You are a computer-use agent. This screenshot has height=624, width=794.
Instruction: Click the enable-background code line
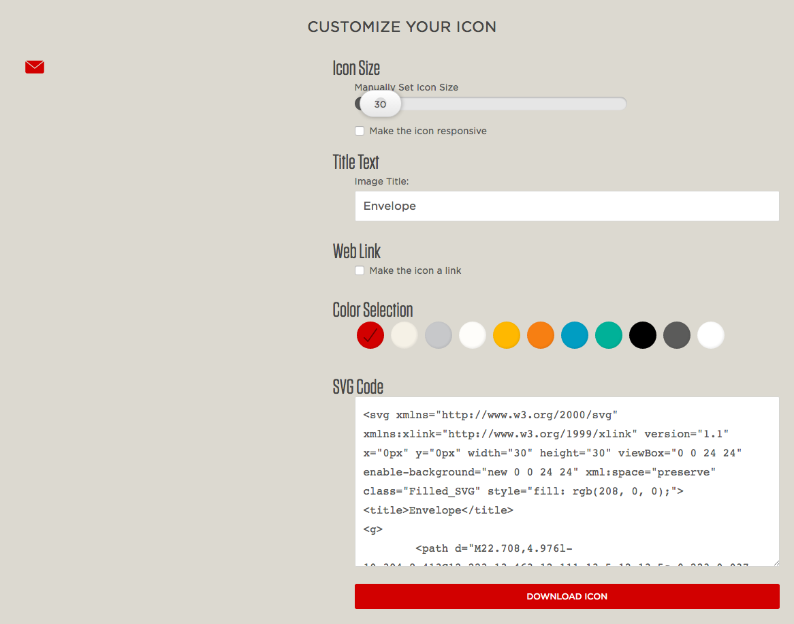539,472
